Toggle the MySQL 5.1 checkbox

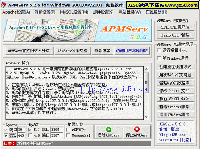(30, 130)
